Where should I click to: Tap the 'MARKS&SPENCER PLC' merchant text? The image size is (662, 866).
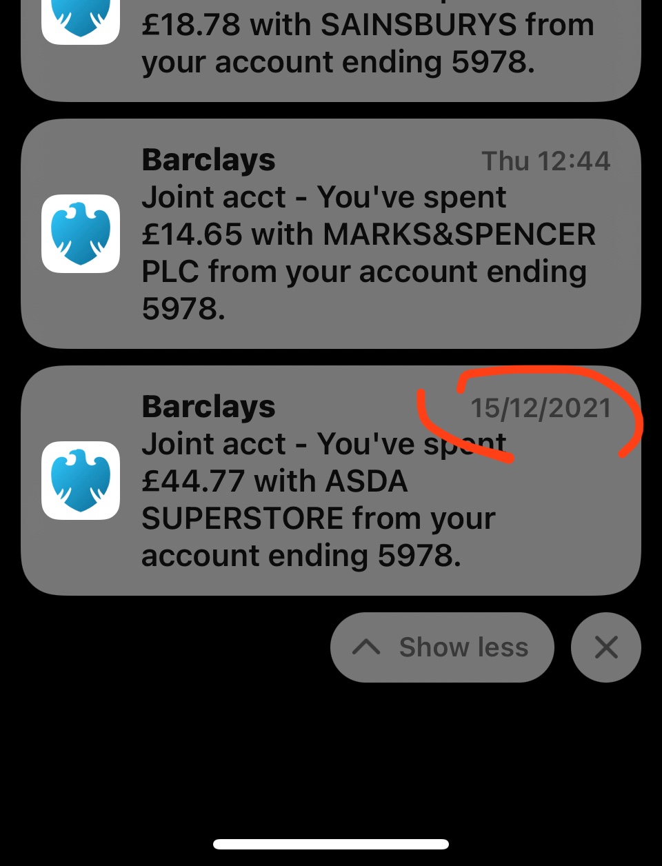(x=369, y=253)
